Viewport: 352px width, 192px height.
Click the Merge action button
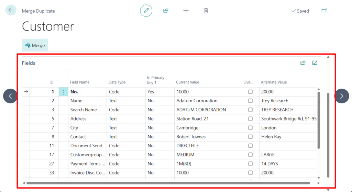[35, 45]
